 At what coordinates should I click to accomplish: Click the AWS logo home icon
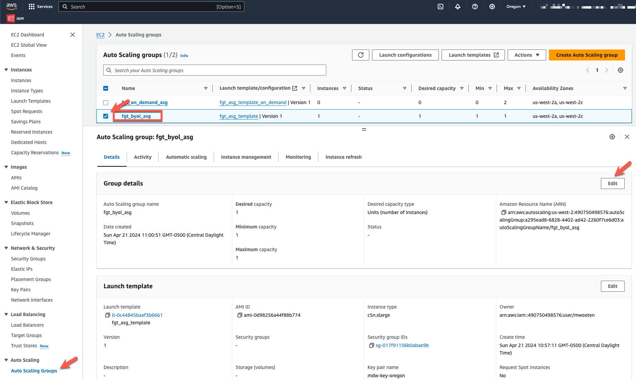click(x=11, y=6)
